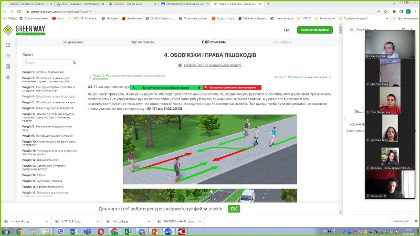The width and height of the screenshot is (420, 236).
Task: Select the Усі довідники tab
Action: [x=73, y=41]
